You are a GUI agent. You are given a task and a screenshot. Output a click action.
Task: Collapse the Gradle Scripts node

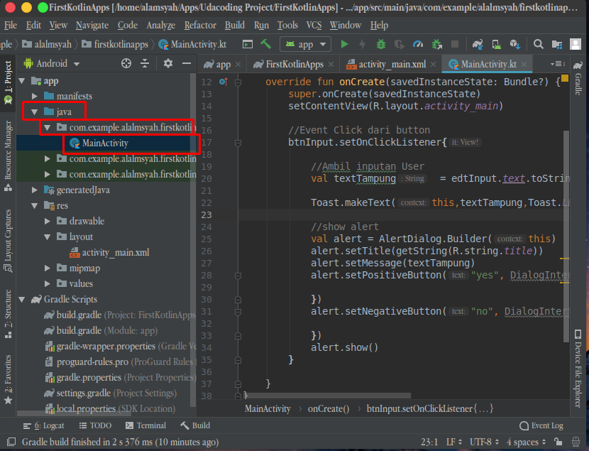click(x=22, y=299)
